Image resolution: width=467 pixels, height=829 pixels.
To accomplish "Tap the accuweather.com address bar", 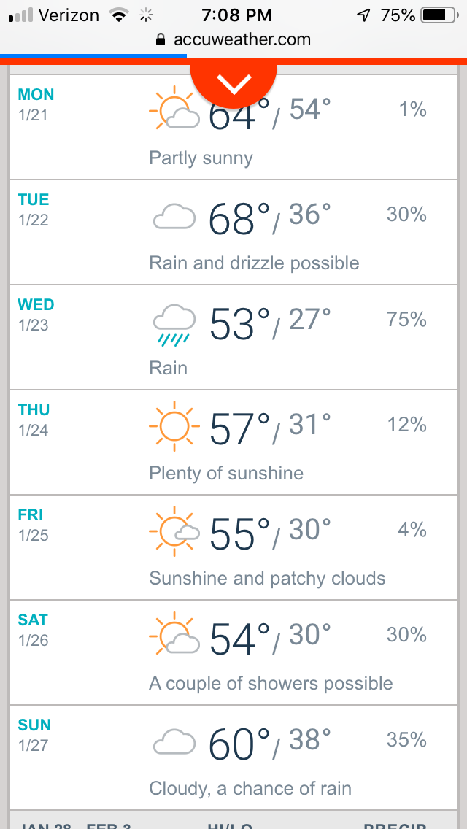I will [x=242, y=39].
